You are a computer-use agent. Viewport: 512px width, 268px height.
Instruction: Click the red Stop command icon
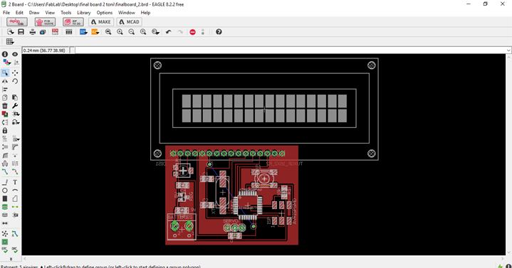pos(193,32)
